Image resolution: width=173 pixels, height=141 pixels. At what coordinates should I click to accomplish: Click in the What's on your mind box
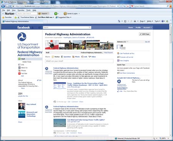pos(79,61)
